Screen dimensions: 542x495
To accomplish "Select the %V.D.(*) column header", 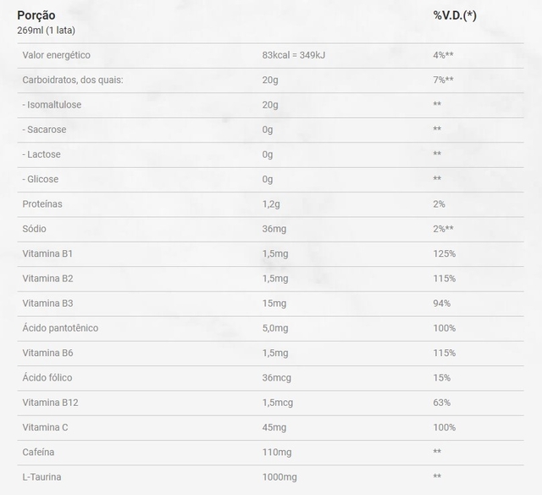I will pyautogui.click(x=455, y=15).
